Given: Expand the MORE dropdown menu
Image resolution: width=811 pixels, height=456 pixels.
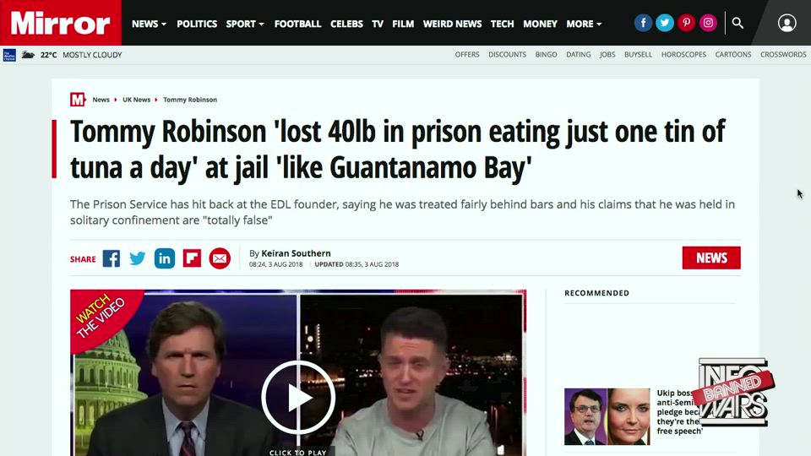Looking at the screenshot, I should (584, 24).
